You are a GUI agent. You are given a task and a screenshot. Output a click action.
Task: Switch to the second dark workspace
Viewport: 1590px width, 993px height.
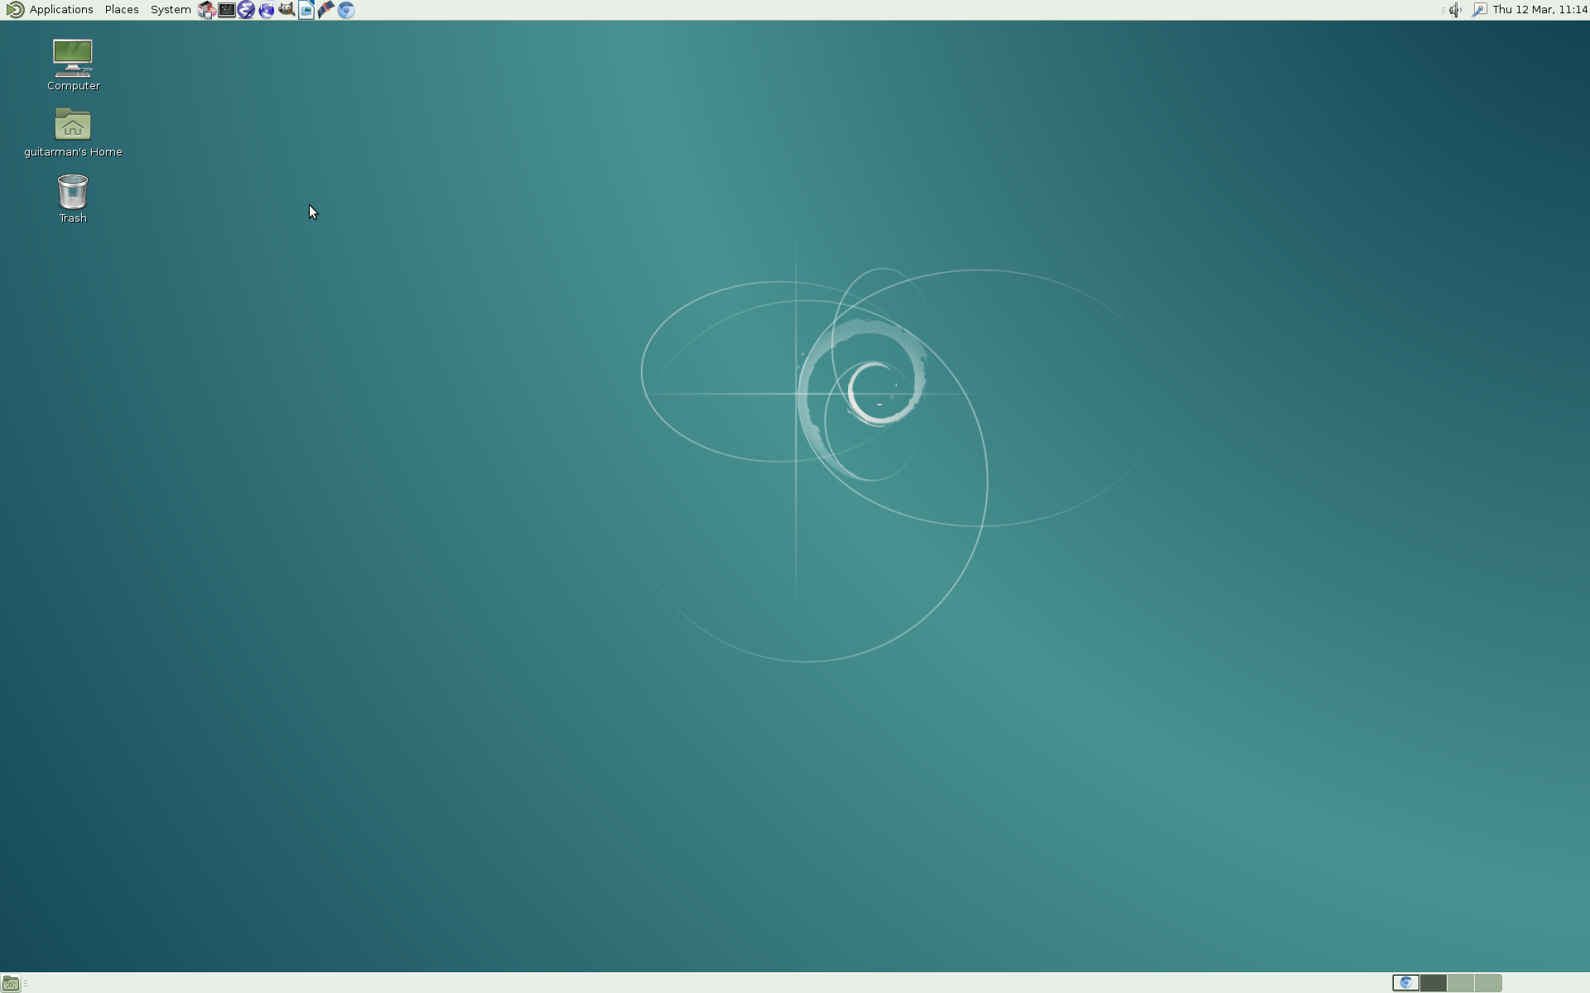pos(1433,983)
